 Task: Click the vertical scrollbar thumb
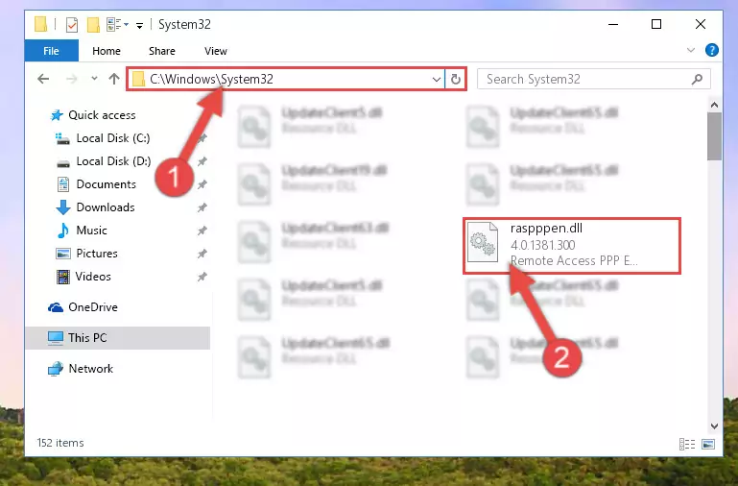(714, 136)
